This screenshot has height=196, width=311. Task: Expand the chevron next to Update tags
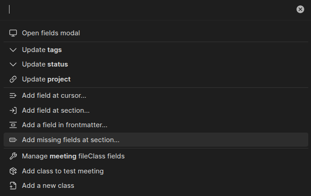(x=13, y=50)
